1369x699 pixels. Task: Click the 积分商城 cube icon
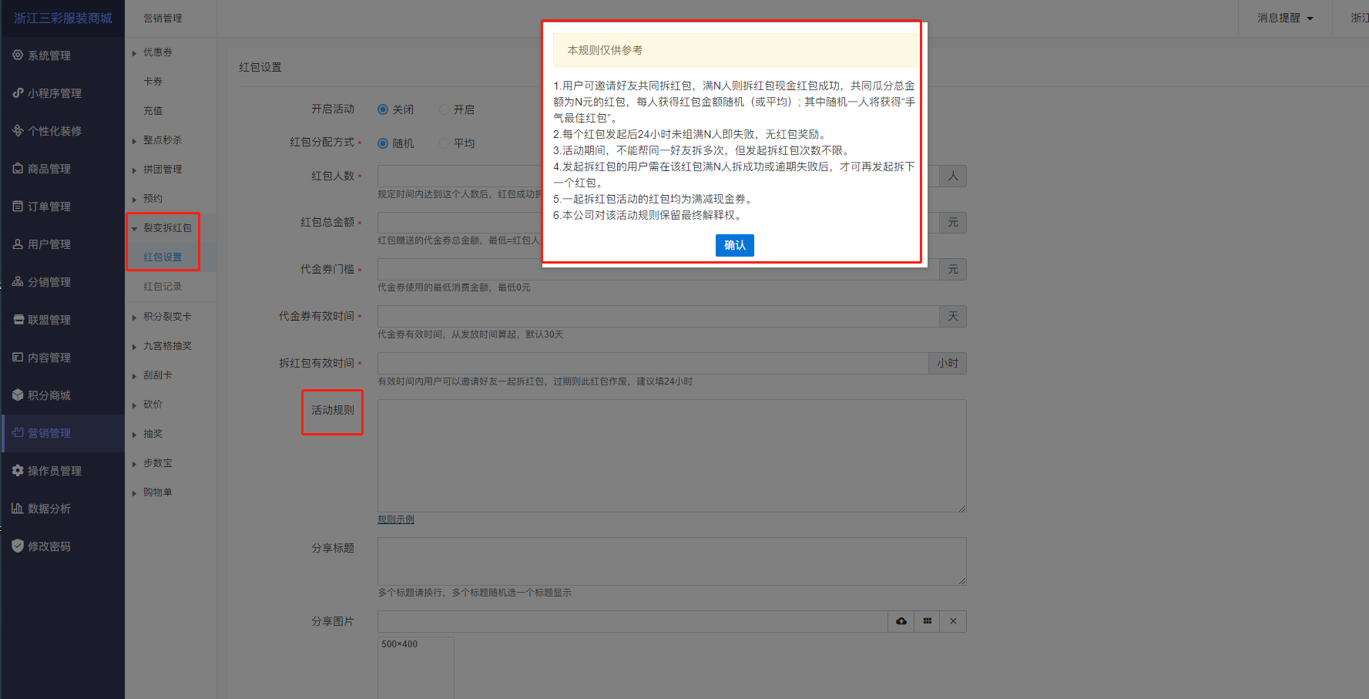[18, 395]
